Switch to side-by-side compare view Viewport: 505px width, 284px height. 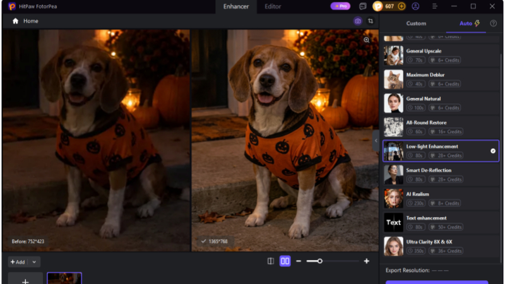pyautogui.click(x=285, y=261)
